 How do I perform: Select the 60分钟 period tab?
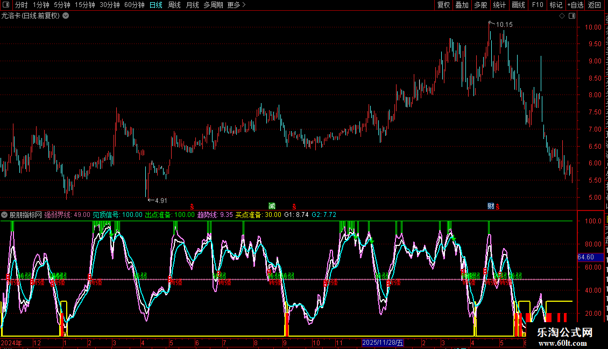pos(134,5)
